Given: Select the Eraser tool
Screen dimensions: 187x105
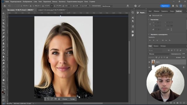Looking at the screenshot, I should click(x=4, y=50).
